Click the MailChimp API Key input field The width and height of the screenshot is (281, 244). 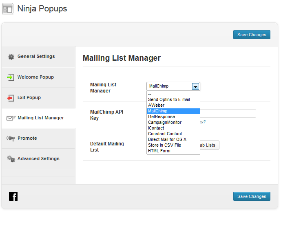(228, 114)
